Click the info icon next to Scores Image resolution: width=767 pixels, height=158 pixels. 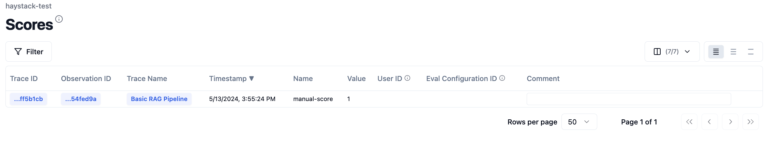pos(59,19)
